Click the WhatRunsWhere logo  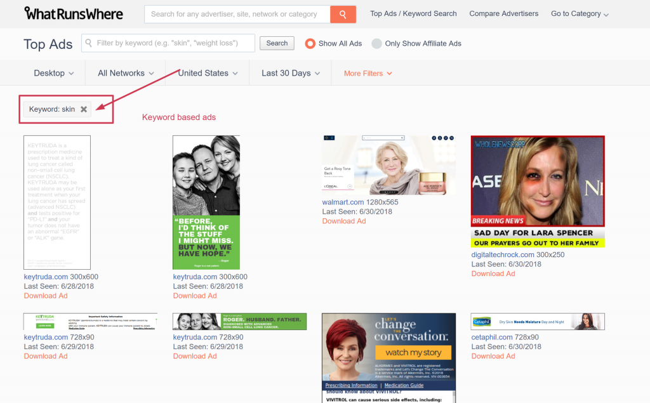74,14
